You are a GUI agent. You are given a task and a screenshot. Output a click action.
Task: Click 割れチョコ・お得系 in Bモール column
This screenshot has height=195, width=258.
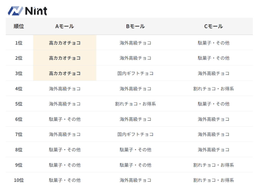click(x=136, y=104)
